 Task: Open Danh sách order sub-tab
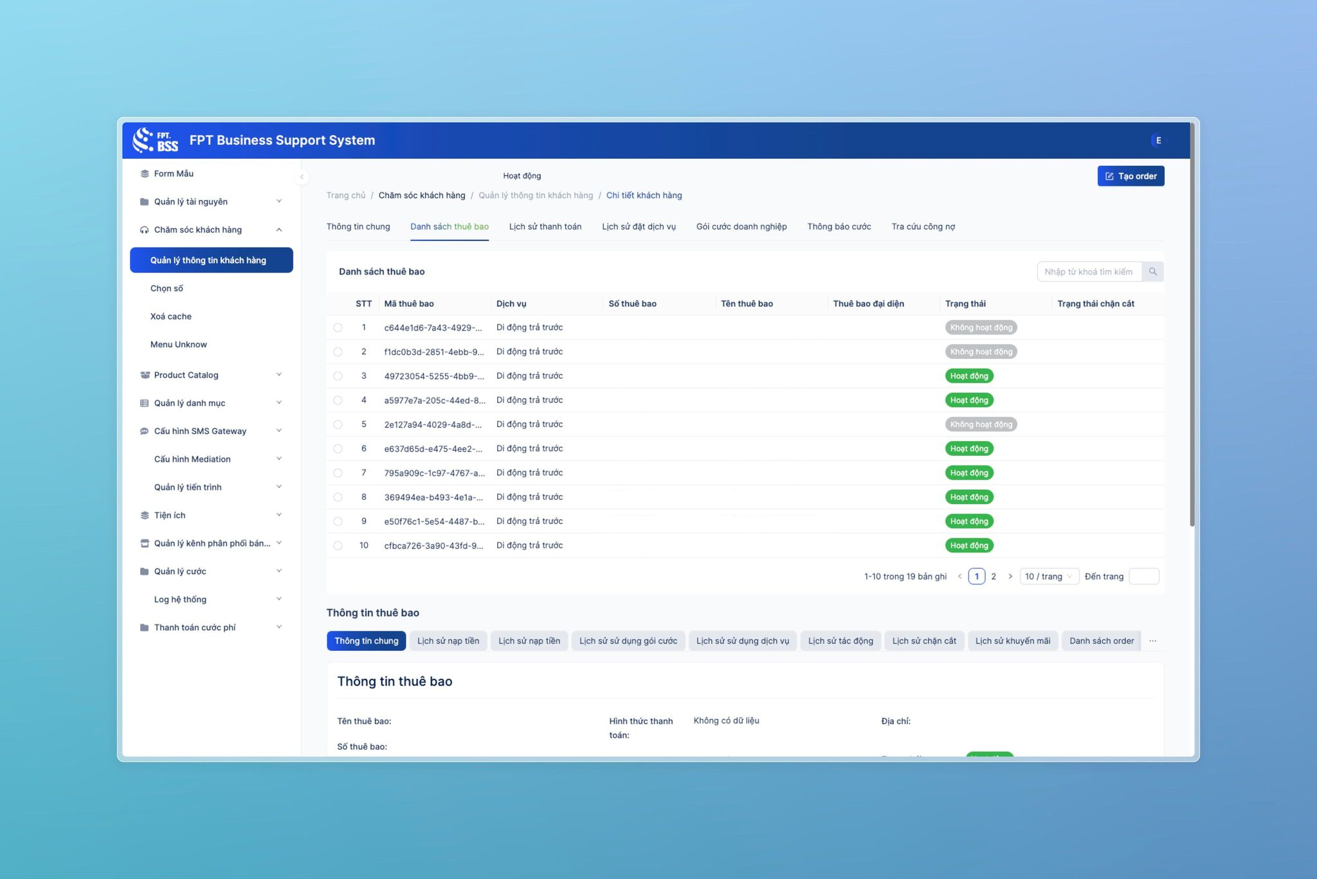[x=1102, y=641]
